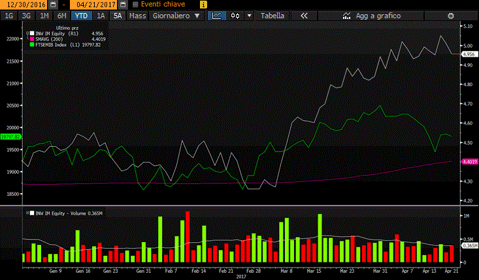Toggle the YTD time range
This screenshot has height=280, width=479.
coord(80,15)
